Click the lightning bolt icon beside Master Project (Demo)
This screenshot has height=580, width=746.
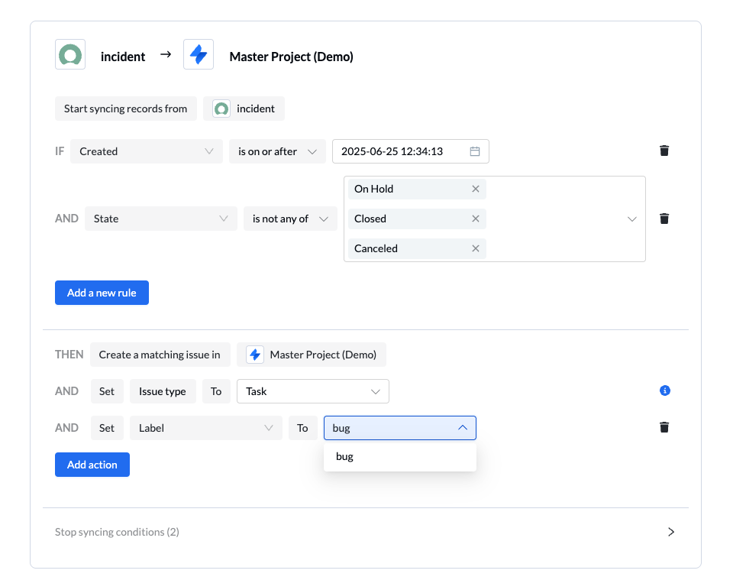[x=199, y=54]
